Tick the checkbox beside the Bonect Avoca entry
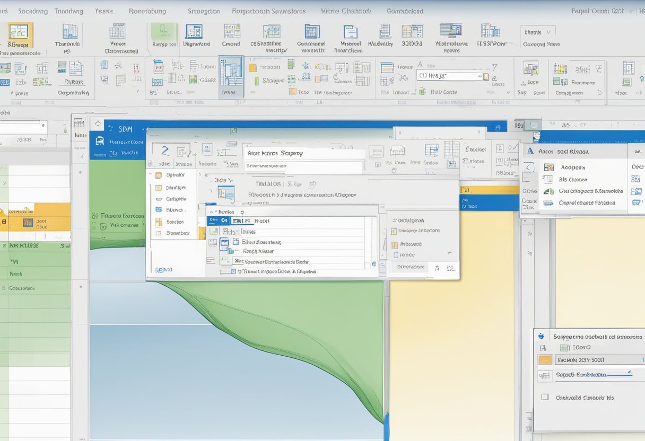The height and width of the screenshot is (441, 645). click(x=233, y=271)
